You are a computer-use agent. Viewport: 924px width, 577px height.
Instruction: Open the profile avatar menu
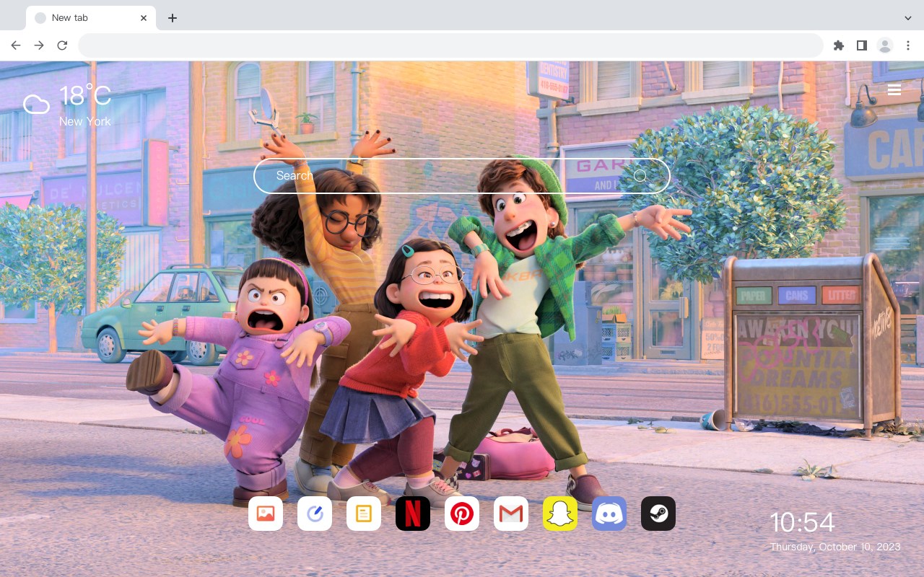[885, 45]
